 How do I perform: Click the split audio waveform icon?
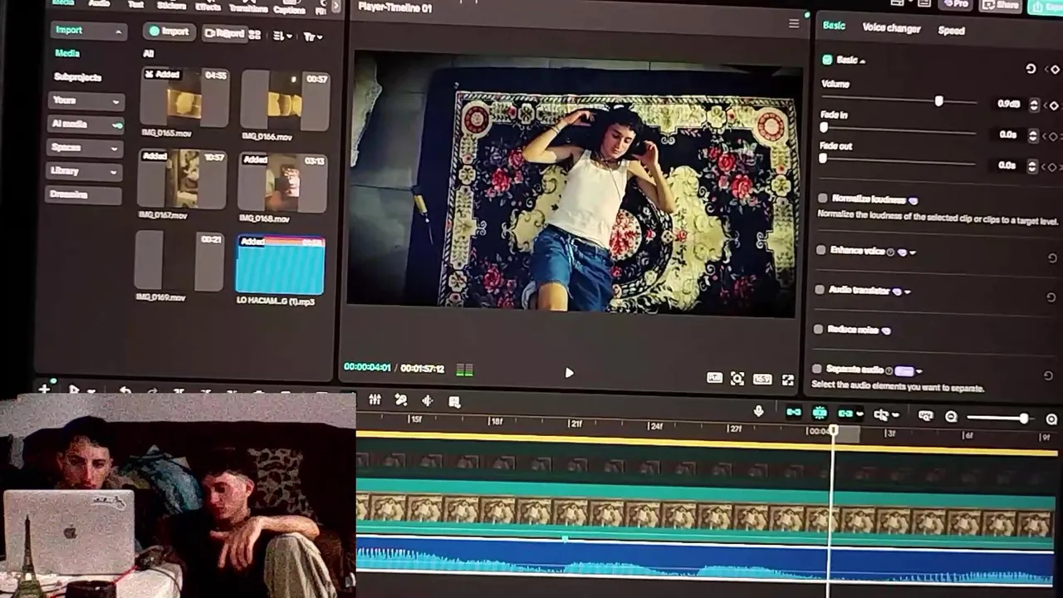pos(428,401)
